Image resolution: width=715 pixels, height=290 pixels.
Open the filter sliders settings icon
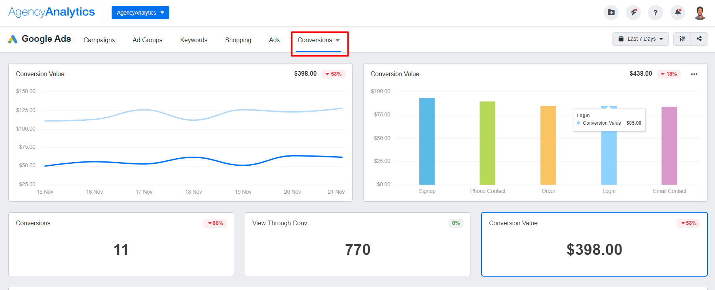tap(682, 39)
